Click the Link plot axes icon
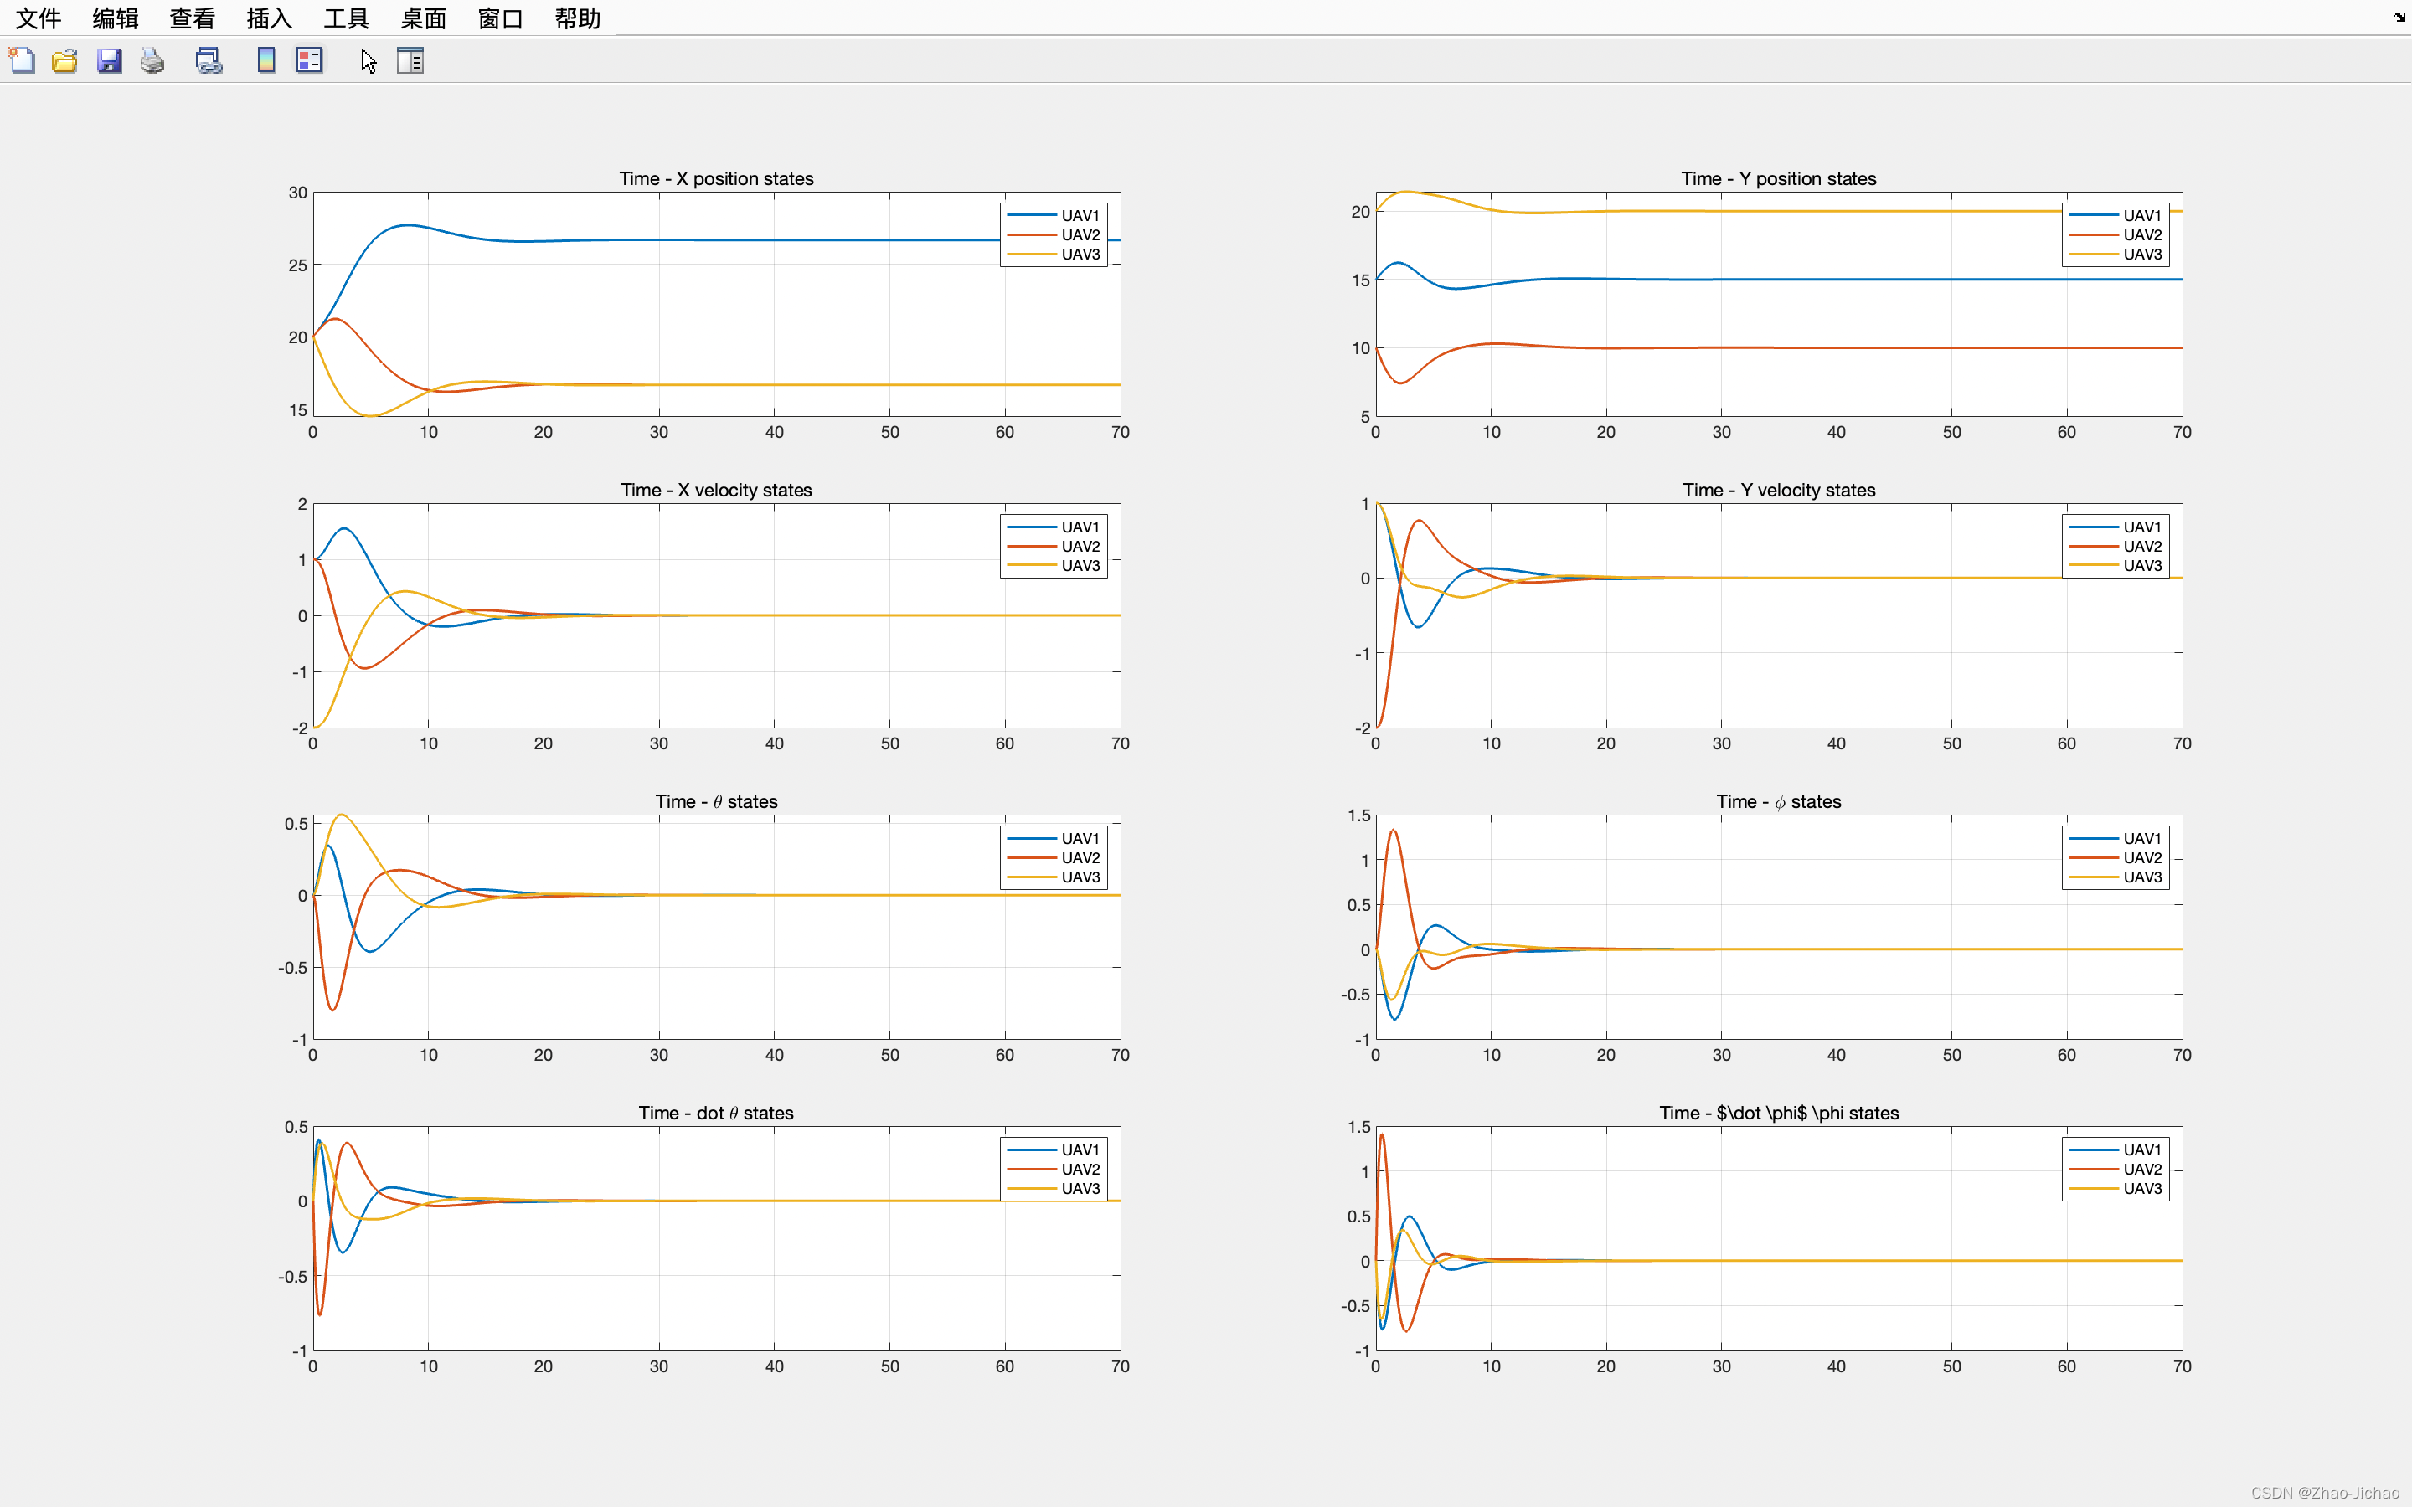 pos(209,61)
